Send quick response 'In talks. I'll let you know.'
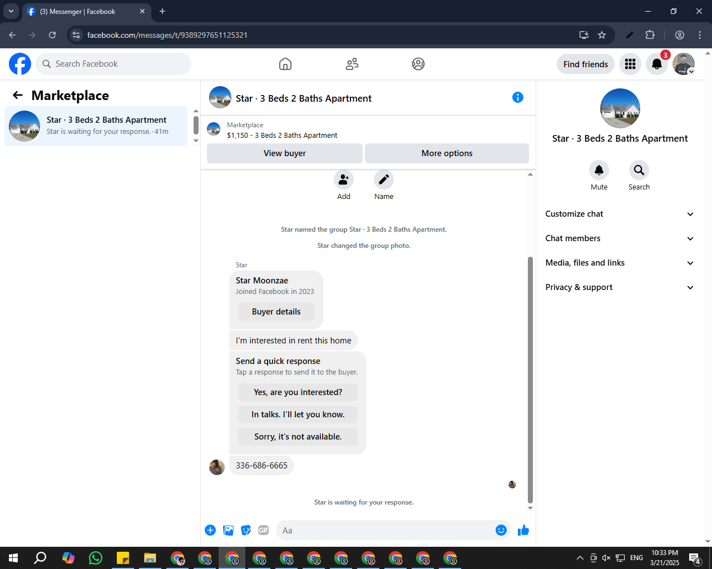Viewport: 712px width, 569px height. 298,415
